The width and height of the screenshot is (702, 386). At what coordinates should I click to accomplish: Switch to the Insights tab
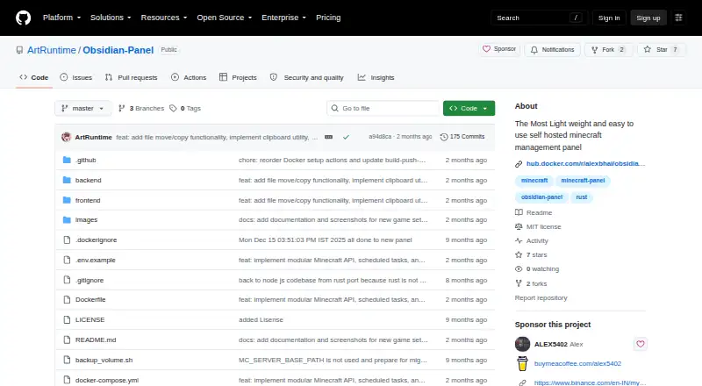(376, 77)
